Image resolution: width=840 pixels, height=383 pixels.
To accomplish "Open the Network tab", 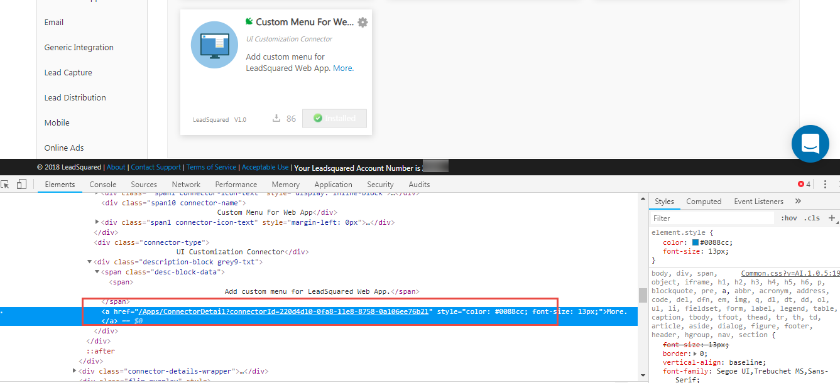I will [186, 184].
